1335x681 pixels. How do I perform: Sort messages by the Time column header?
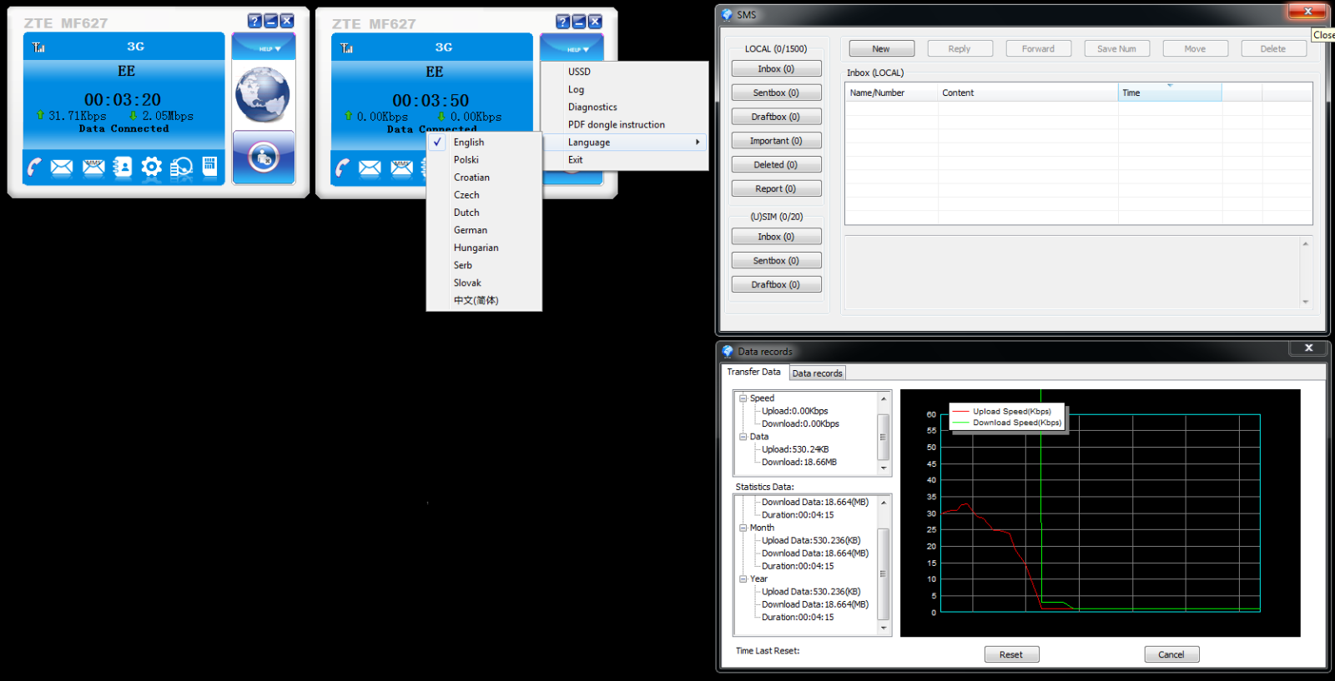(x=1170, y=93)
